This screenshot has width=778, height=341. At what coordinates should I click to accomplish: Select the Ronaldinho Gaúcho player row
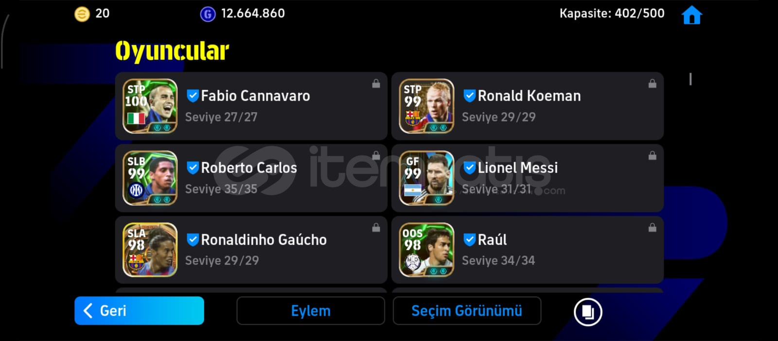click(x=251, y=250)
